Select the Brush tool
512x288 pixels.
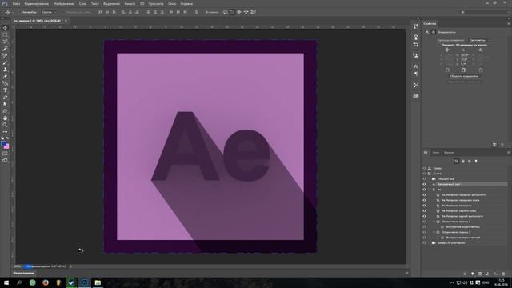(5, 62)
